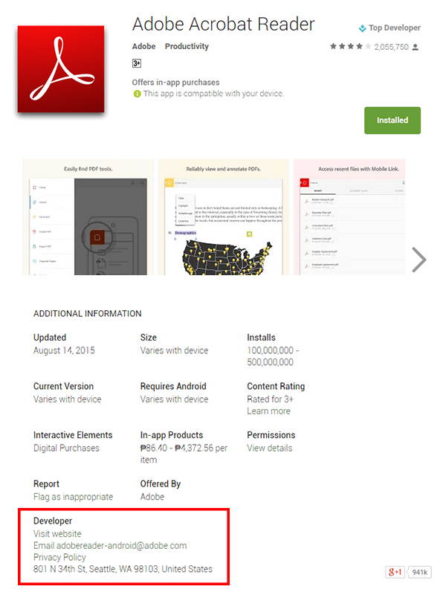Open the 'Access recent files' screenshot
Screen dimensions: 446x595
349,217
